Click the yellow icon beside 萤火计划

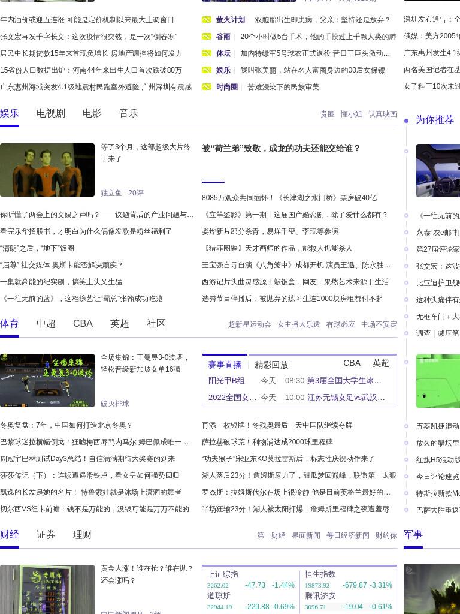(x=207, y=20)
